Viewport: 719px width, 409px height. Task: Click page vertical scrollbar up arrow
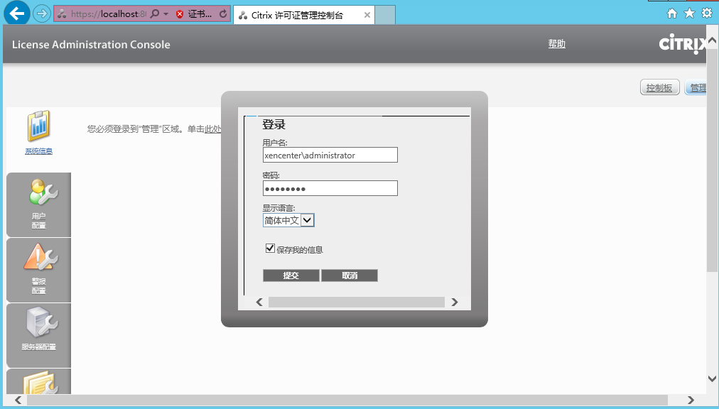(x=712, y=40)
